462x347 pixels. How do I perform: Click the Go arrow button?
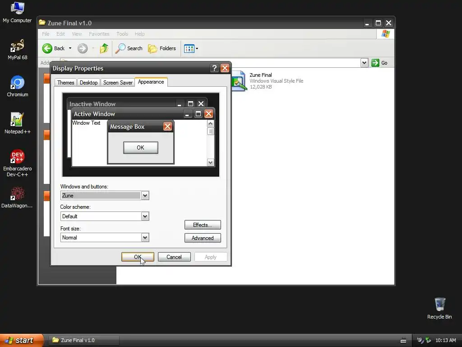pos(375,63)
